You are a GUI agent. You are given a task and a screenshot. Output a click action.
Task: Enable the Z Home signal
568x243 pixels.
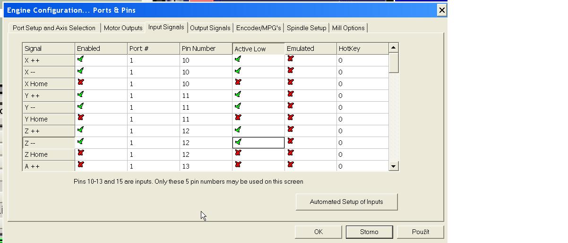[81, 153]
